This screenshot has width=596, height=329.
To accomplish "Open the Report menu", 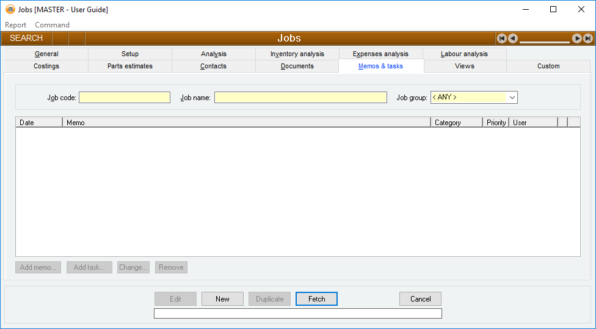I will 16,25.
